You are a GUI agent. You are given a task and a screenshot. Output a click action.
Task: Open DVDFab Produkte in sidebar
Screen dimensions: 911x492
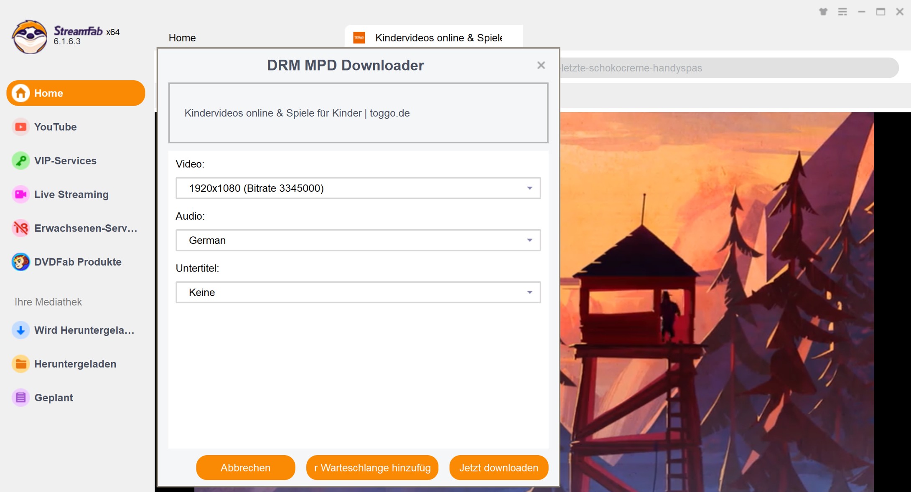(x=76, y=262)
